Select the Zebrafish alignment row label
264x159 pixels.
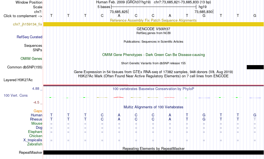(35, 144)
